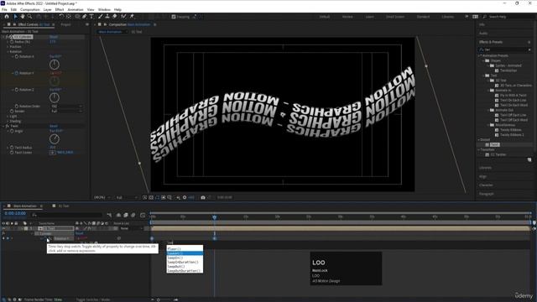The width and height of the screenshot is (537, 302).
Task: Select the Pen tool
Action: 84,17
